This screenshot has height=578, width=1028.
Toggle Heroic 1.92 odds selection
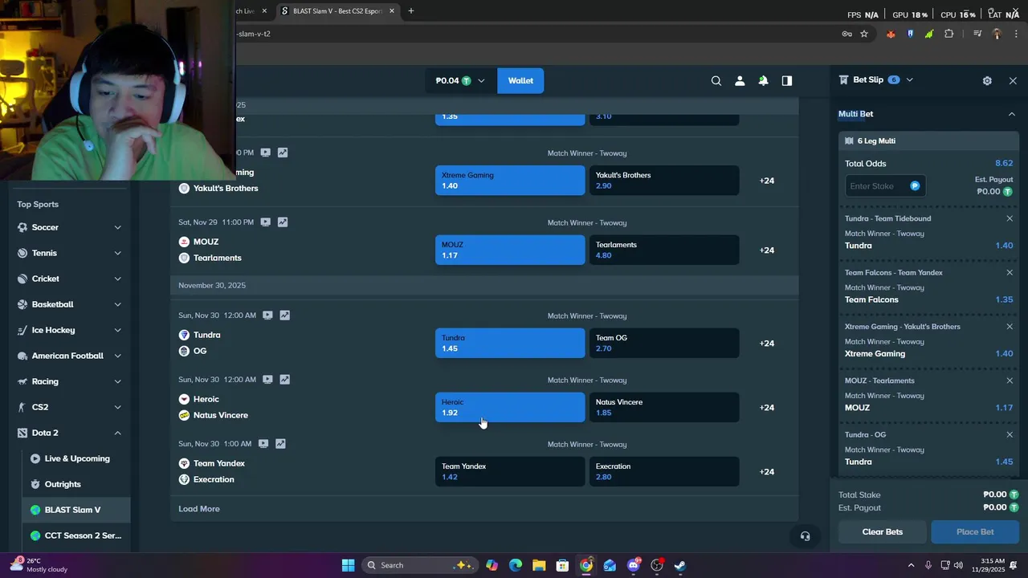click(510, 407)
